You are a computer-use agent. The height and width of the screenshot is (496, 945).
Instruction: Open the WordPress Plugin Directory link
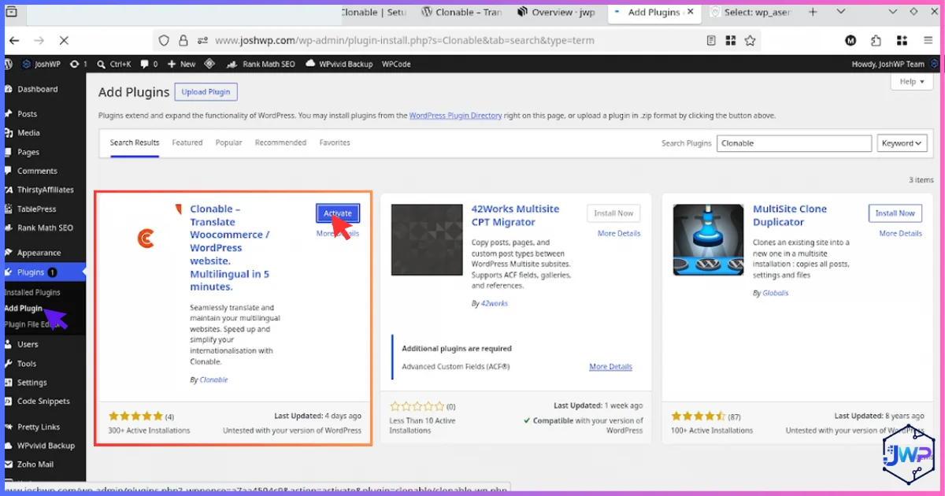click(x=455, y=116)
